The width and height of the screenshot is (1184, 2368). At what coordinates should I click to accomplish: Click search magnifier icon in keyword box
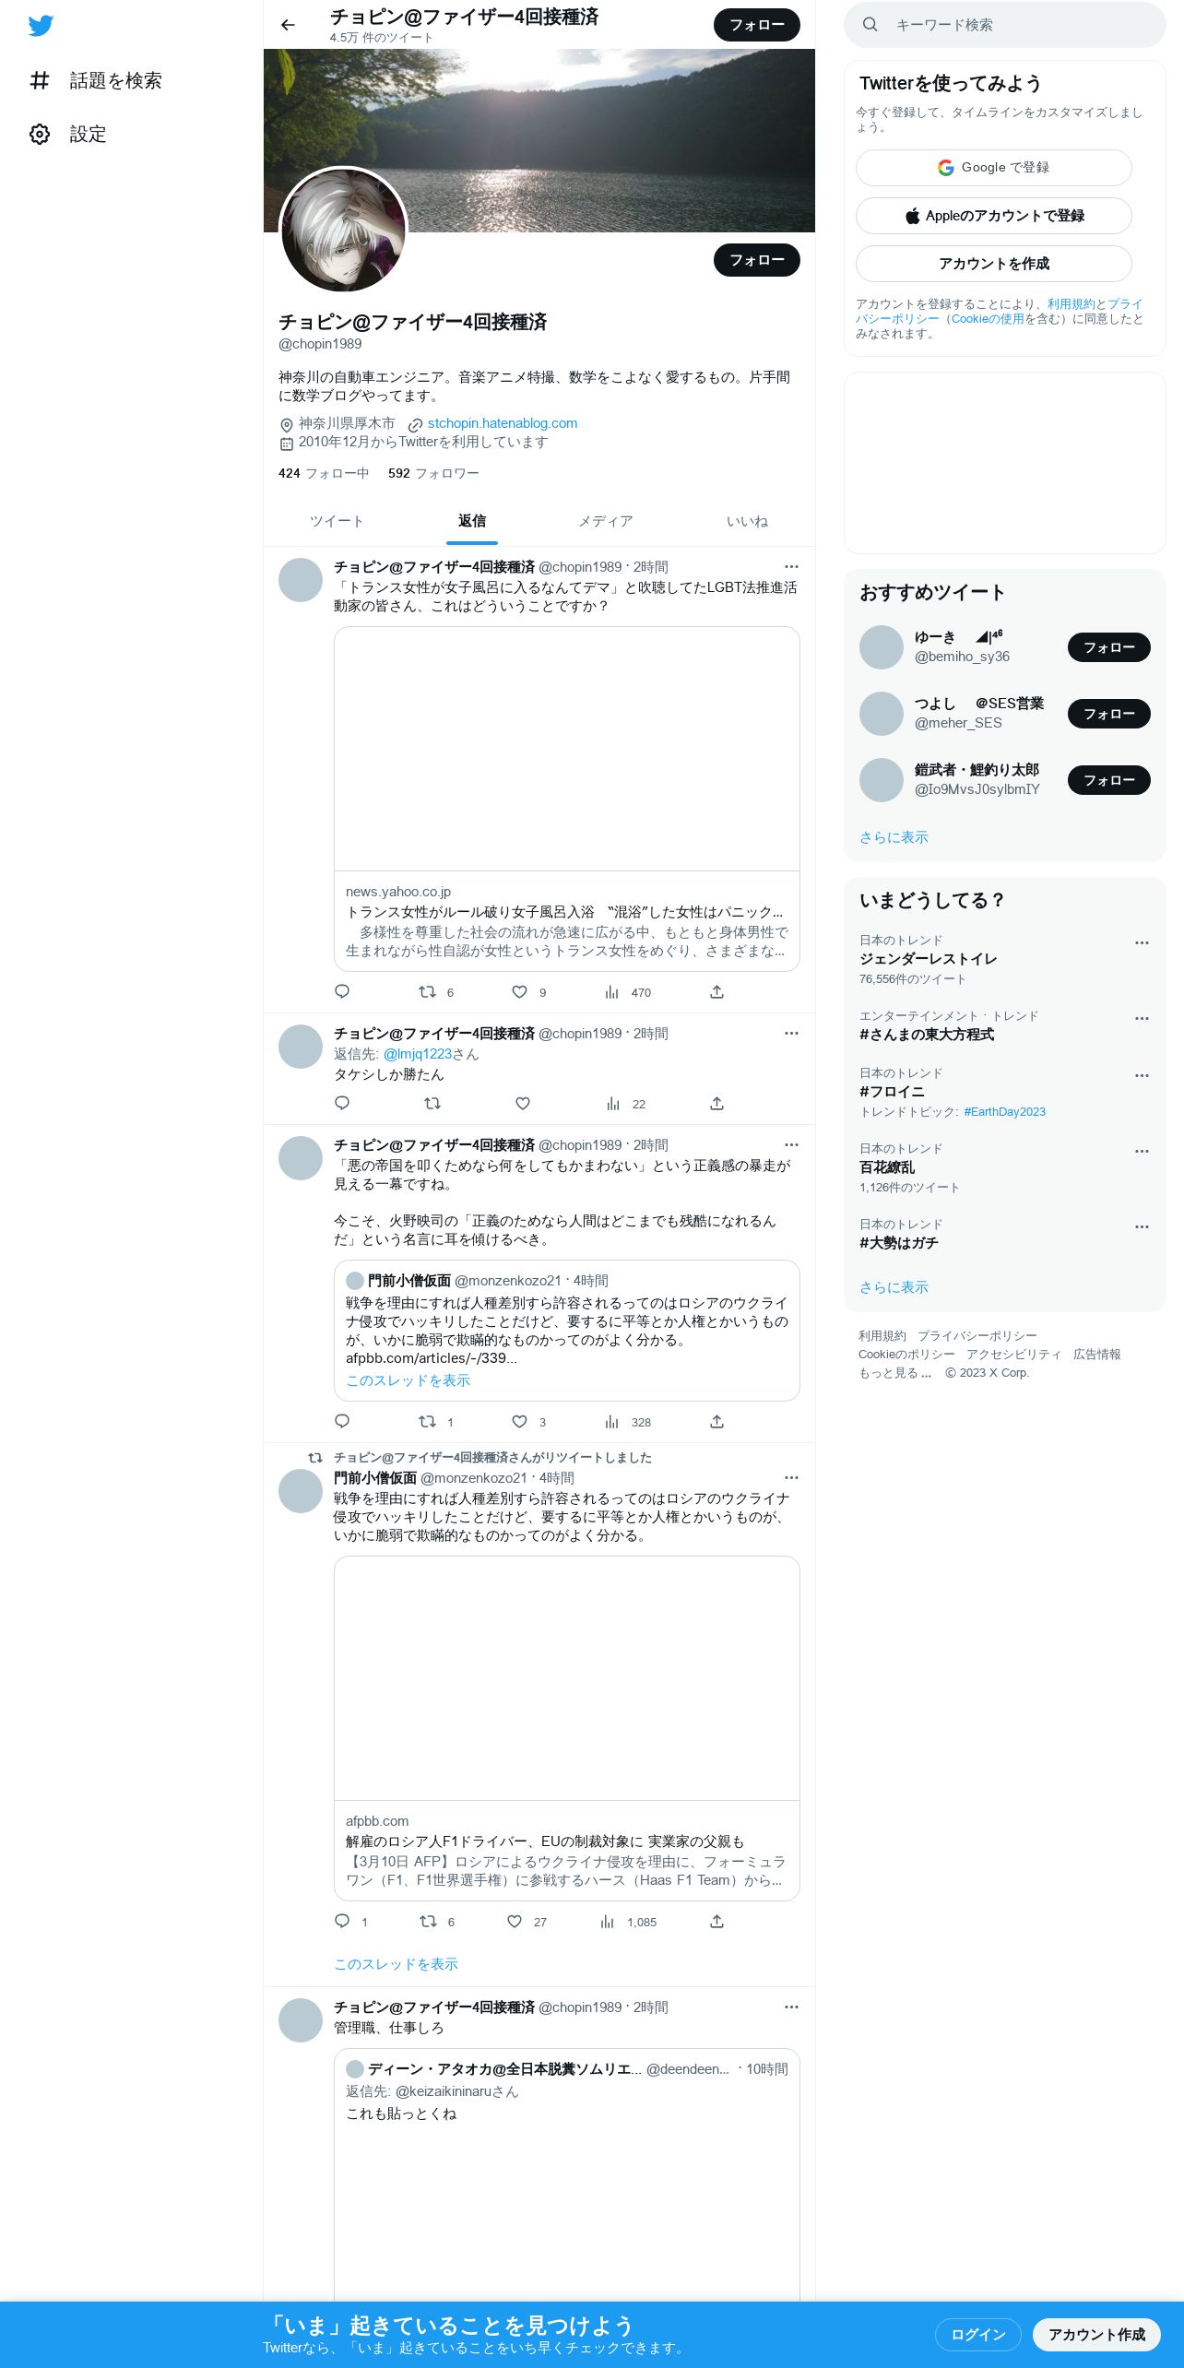click(x=870, y=25)
